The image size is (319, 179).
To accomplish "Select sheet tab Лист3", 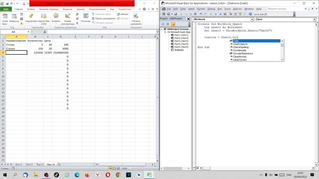I will (40, 165).
